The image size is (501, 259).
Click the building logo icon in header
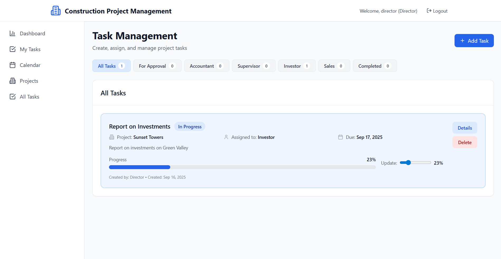56,11
